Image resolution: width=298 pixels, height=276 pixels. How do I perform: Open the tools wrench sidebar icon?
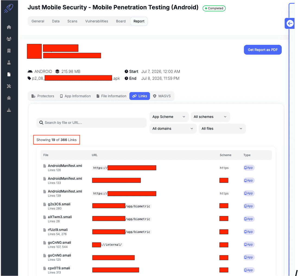pos(9,86)
